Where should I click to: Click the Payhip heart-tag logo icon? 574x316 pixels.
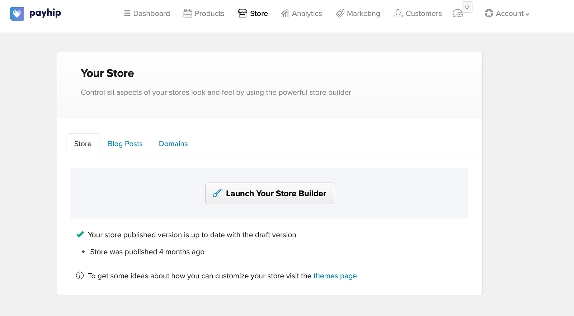pos(17,14)
